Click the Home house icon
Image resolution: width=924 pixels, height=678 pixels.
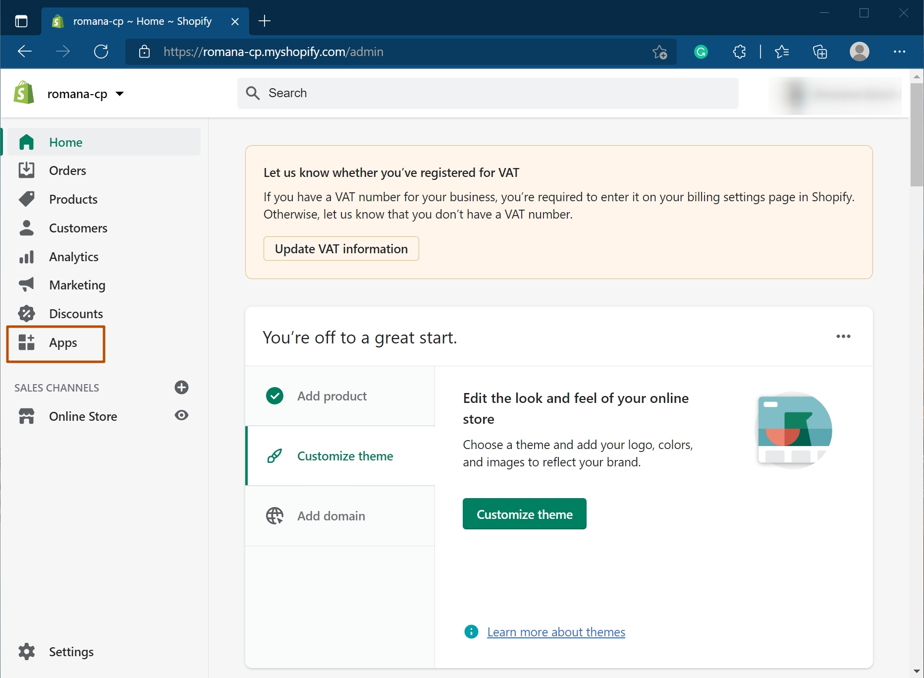click(x=26, y=142)
